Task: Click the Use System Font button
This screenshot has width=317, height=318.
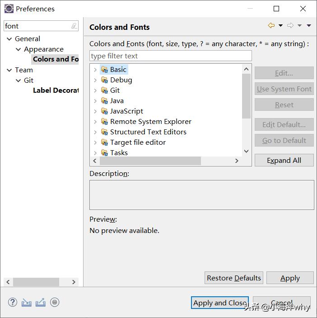Action: click(x=284, y=89)
